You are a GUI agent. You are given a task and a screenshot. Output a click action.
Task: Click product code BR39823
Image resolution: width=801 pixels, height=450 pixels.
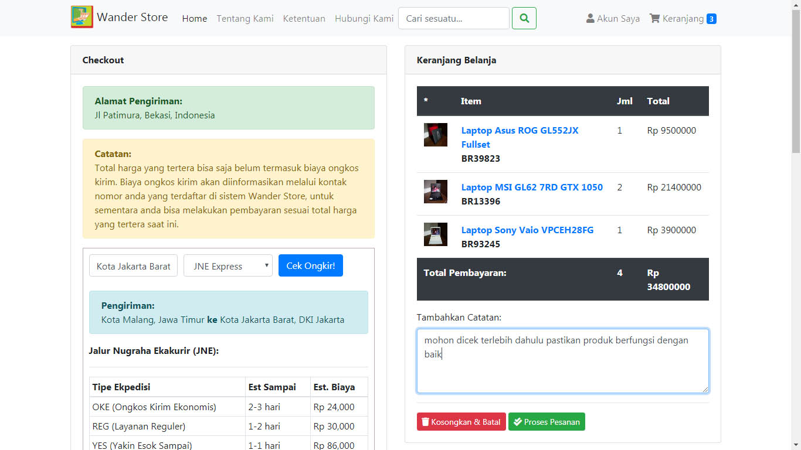(x=481, y=158)
